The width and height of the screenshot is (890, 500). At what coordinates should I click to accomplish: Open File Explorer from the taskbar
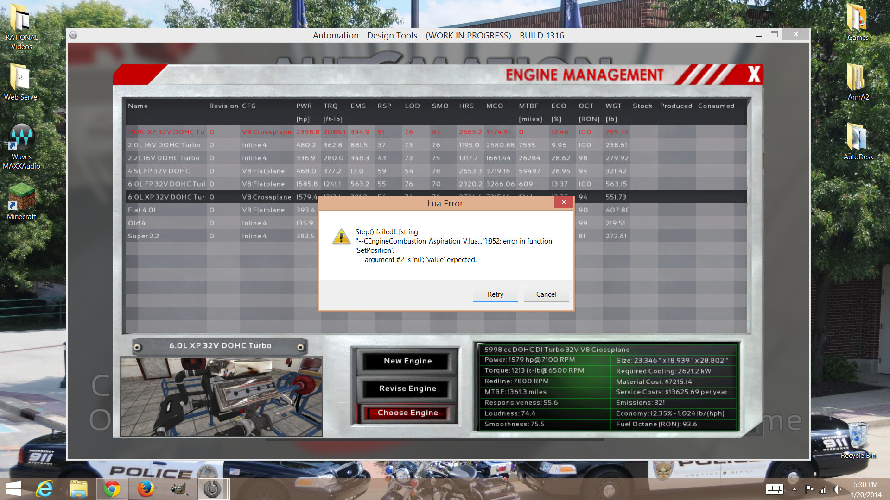point(78,489)
